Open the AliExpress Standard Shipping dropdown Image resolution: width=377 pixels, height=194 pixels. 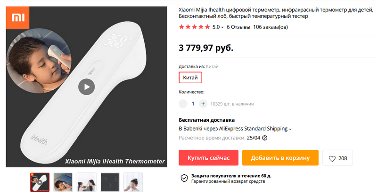point(290,129)
